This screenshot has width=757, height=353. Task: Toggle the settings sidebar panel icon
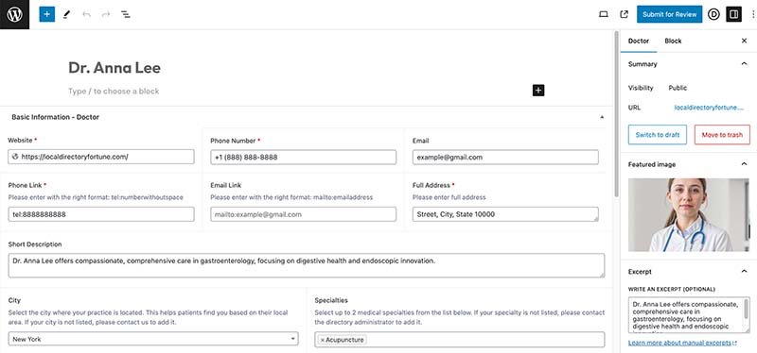click(x=734, y=14)
